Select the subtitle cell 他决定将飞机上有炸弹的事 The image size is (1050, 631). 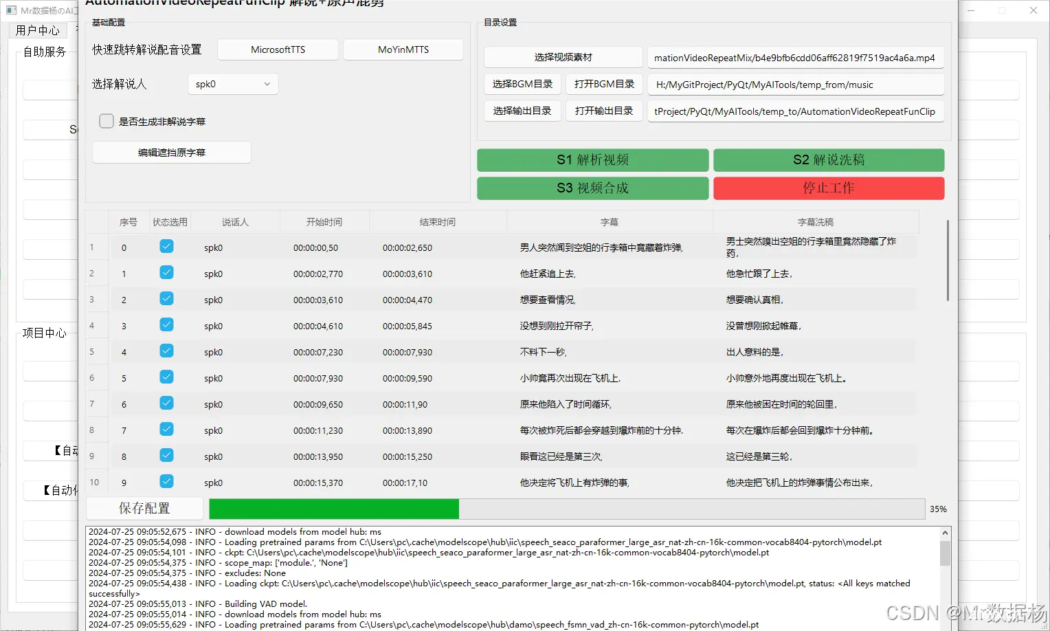click(x=610, y=483)
